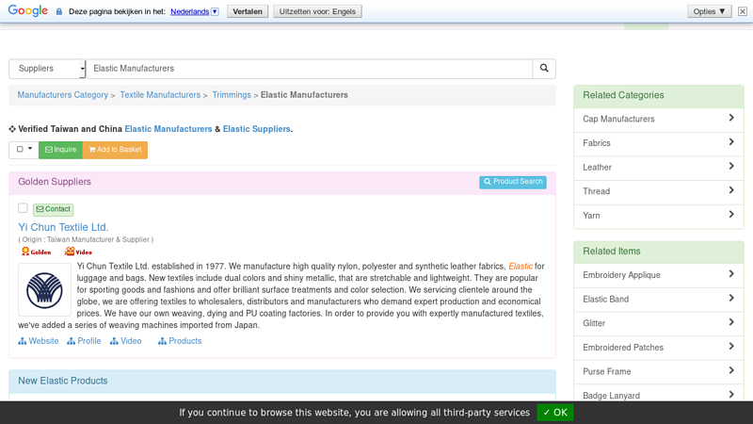Open Purse Frame related item
This screenshot has width=753, height=424.
(658, 371)
